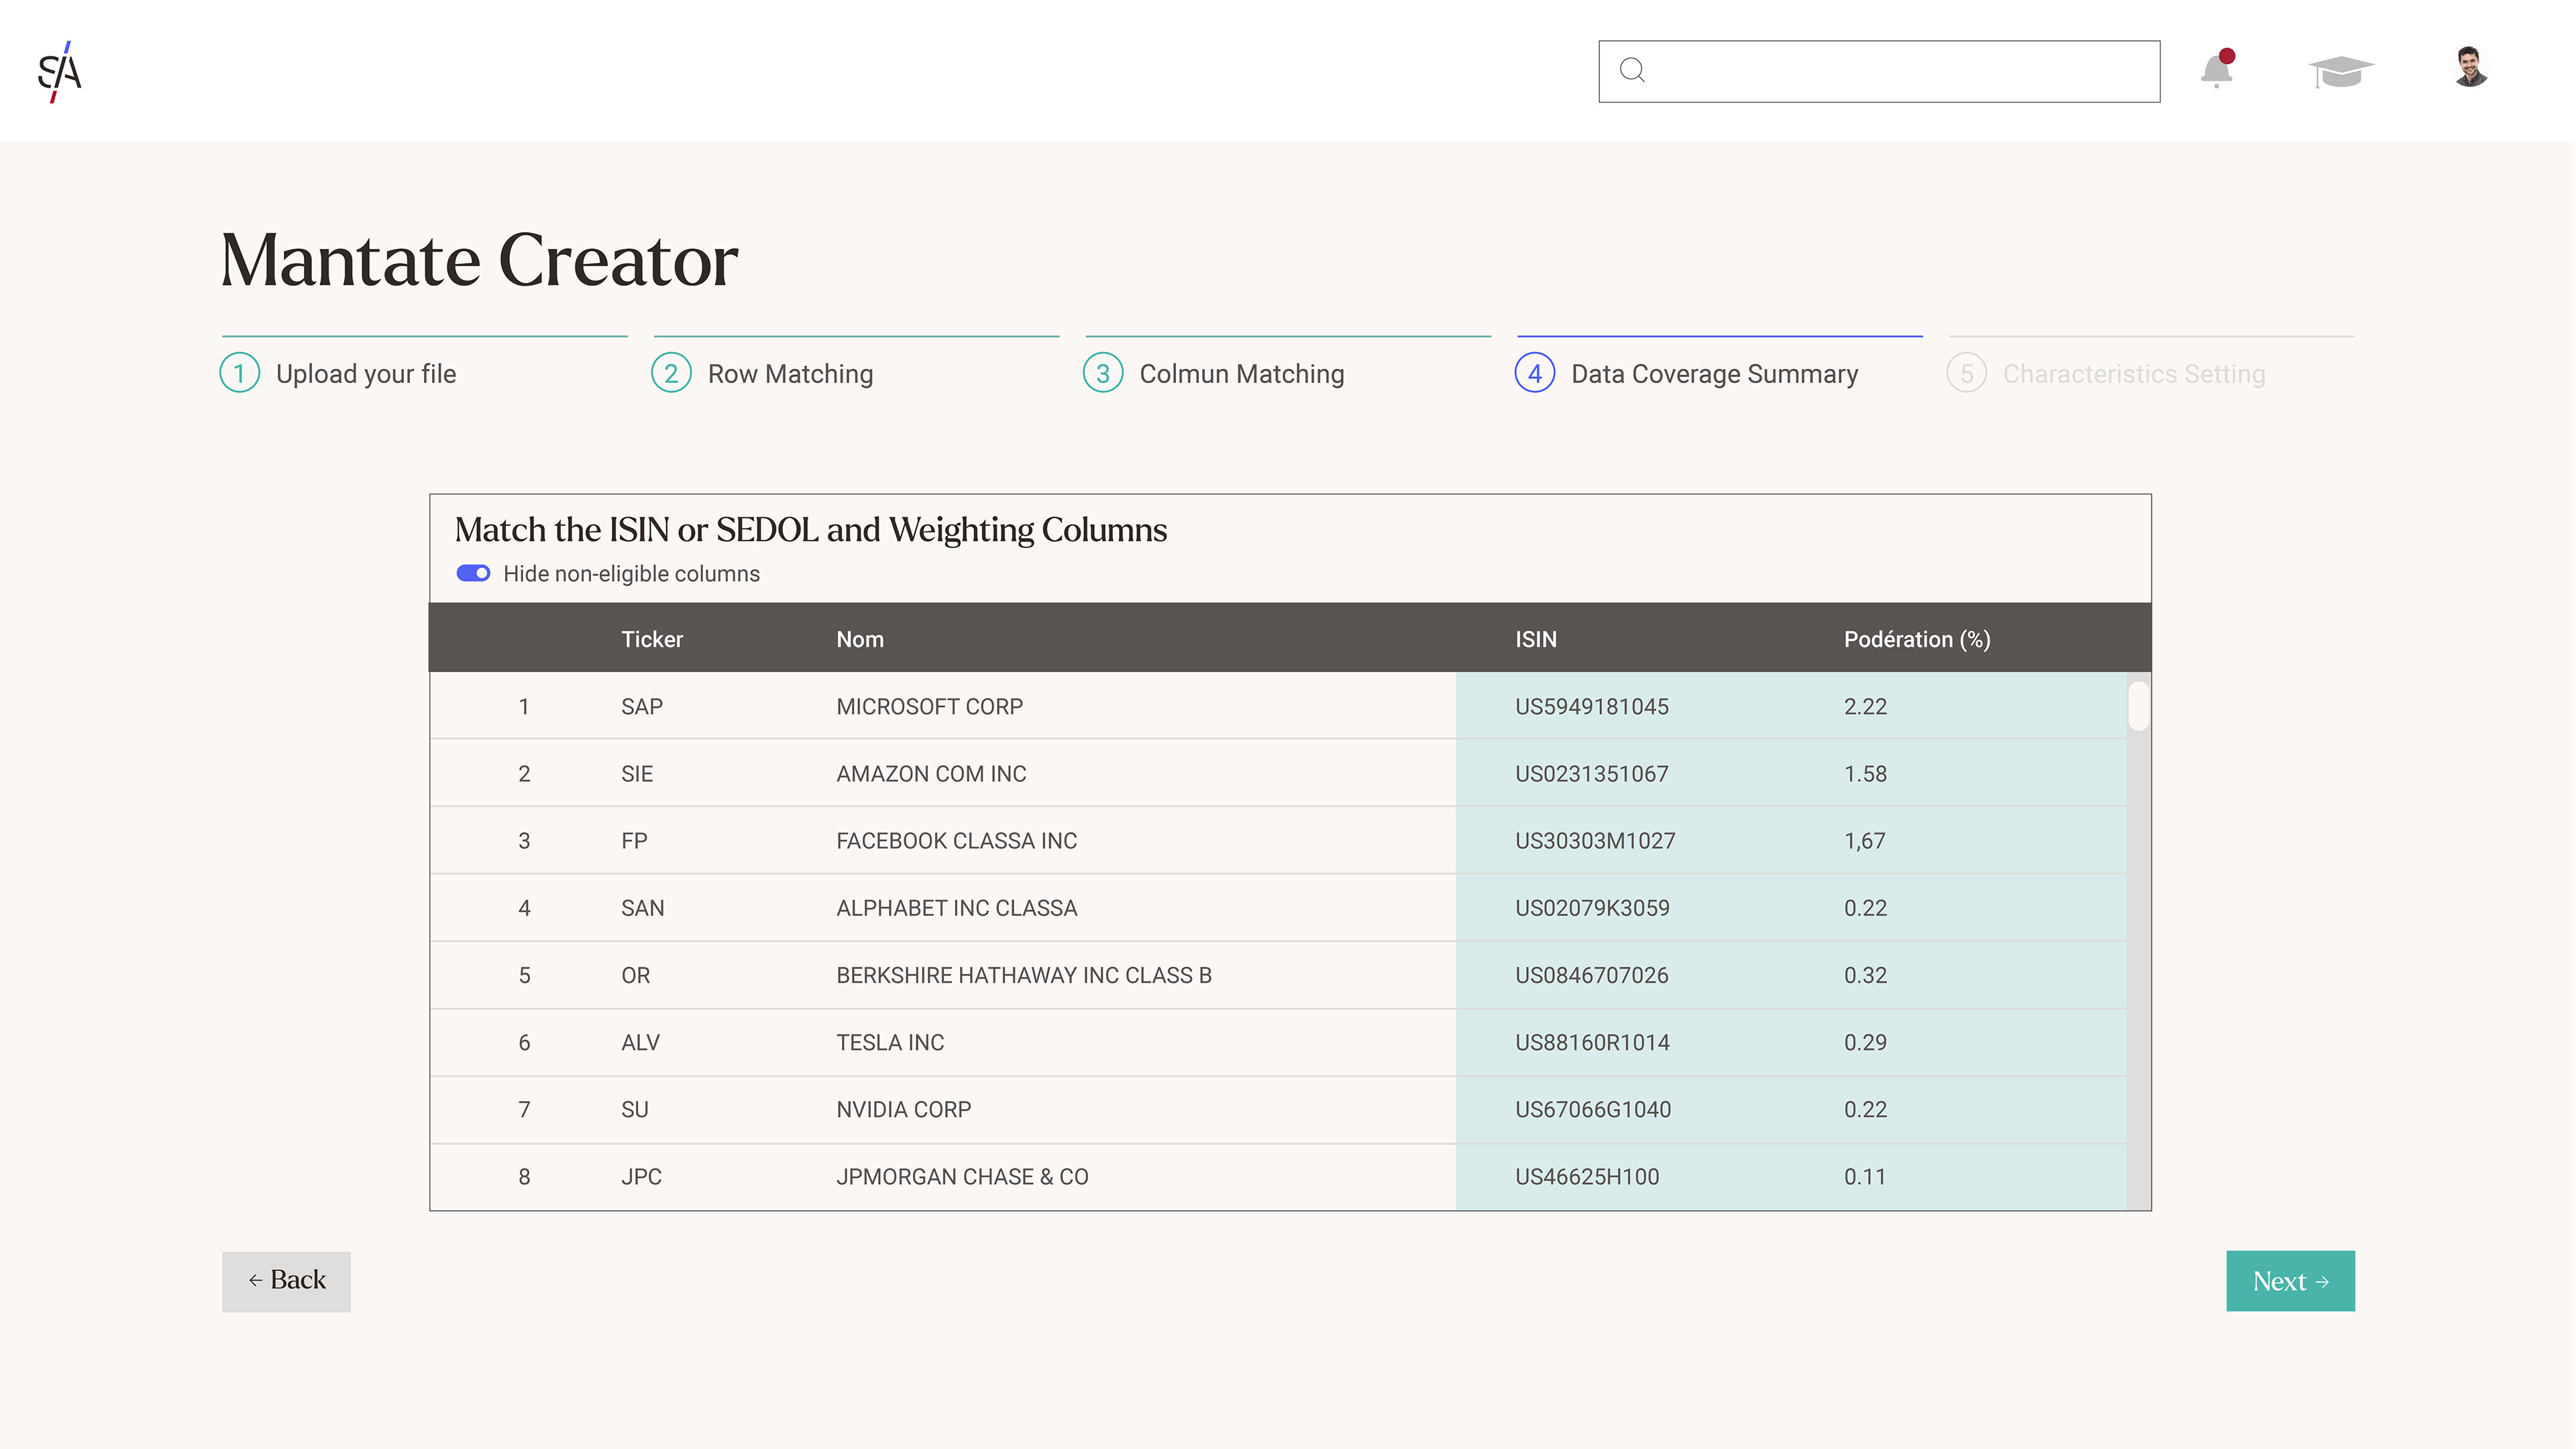Viewport: 2576px width, 1449px height.
Task: Click ticker SAN in row 4
Action: click(x=642, y=908)
